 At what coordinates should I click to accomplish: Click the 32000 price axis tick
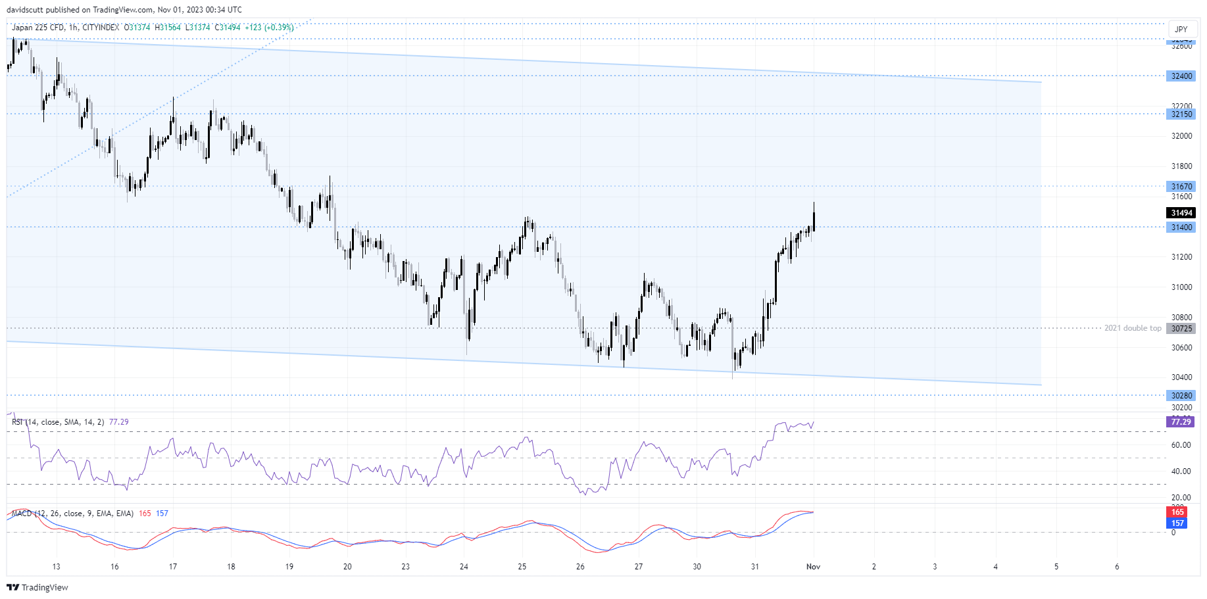[x=1181, y=136]
